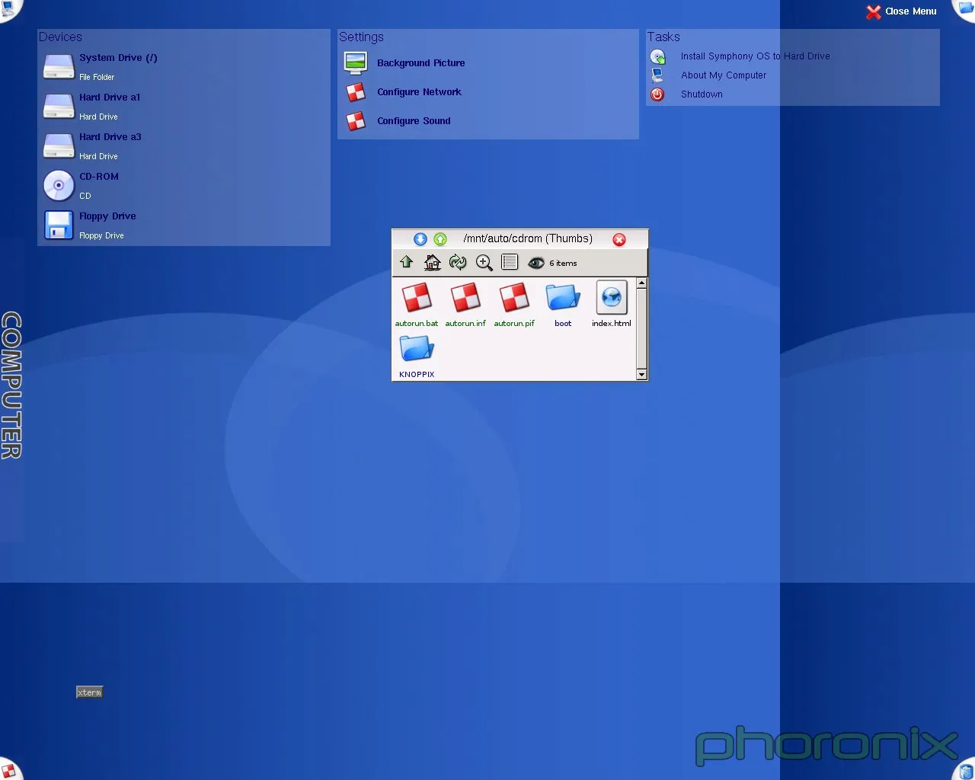This screenshot has height=780, width=975.
Task: Click the Refresh icon in the file browser
Action: click(458, 262)
